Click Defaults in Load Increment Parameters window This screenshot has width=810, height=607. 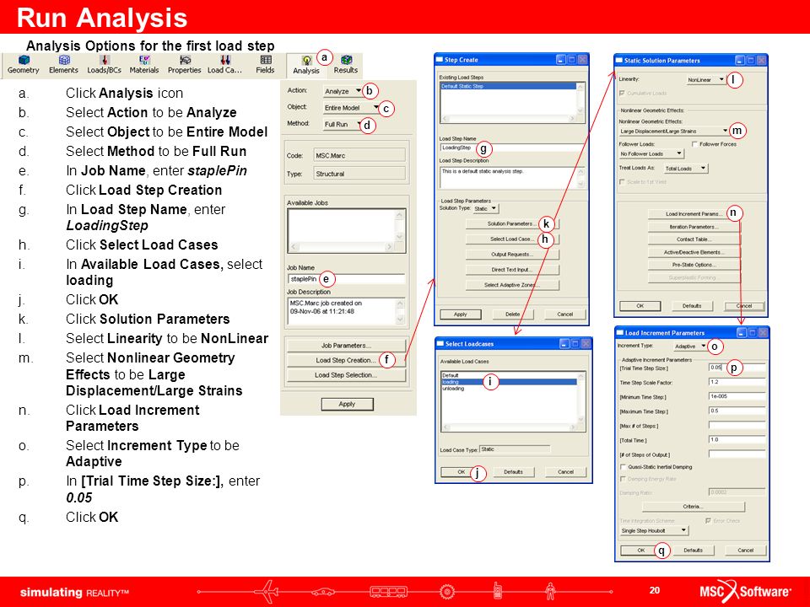694,551
